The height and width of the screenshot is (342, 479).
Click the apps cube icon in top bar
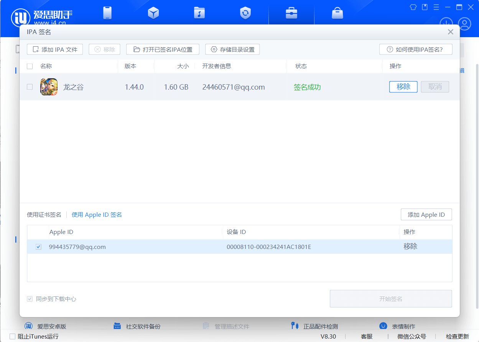click(x=153, y=13)
